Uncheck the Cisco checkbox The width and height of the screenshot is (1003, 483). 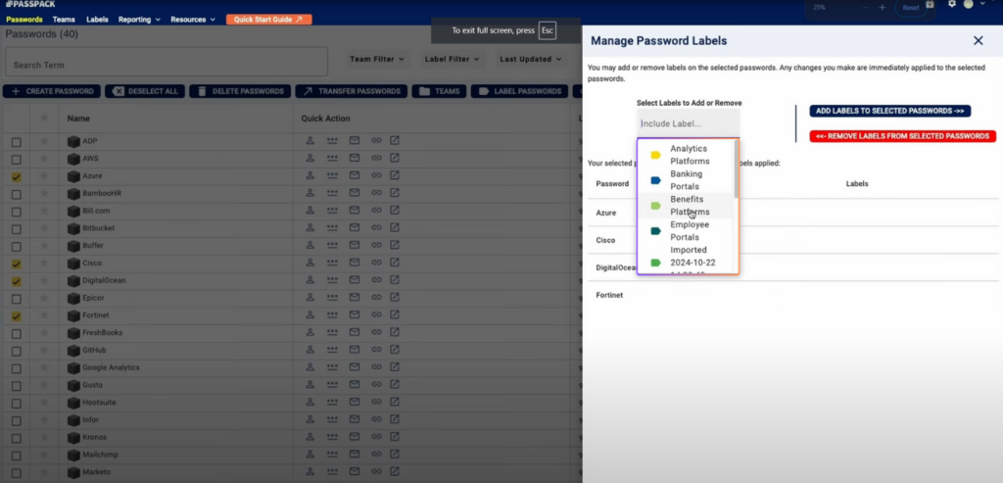point(17,264)
